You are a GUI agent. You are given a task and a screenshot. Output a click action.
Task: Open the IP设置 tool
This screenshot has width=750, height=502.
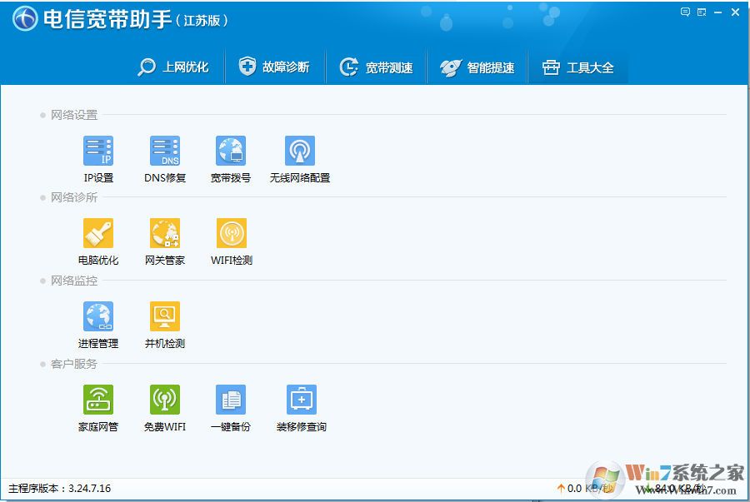click(97, 158)
